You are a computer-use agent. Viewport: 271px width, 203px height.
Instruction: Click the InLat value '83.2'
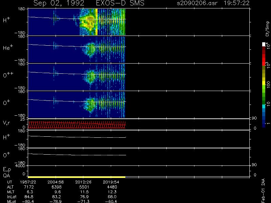coord(57,197)
